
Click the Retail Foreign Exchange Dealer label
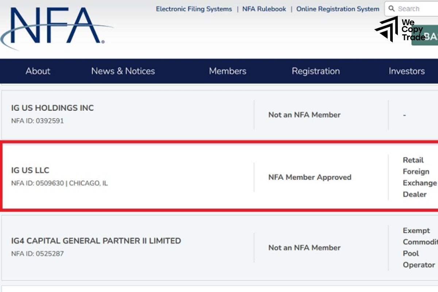point(419,177)
